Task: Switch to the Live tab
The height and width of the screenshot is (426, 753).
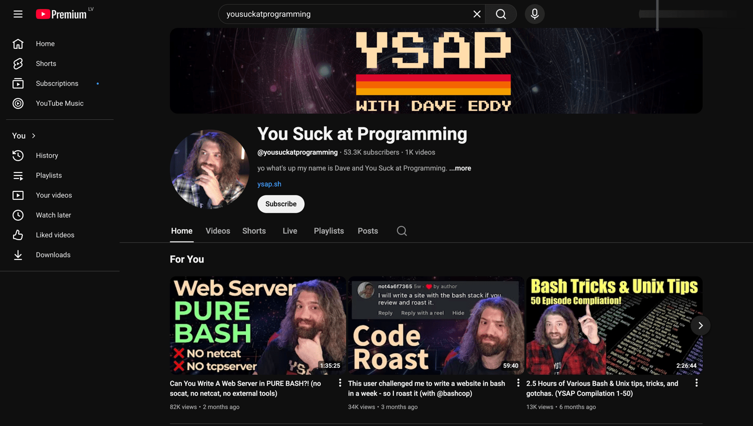Action: pos(290,231)
